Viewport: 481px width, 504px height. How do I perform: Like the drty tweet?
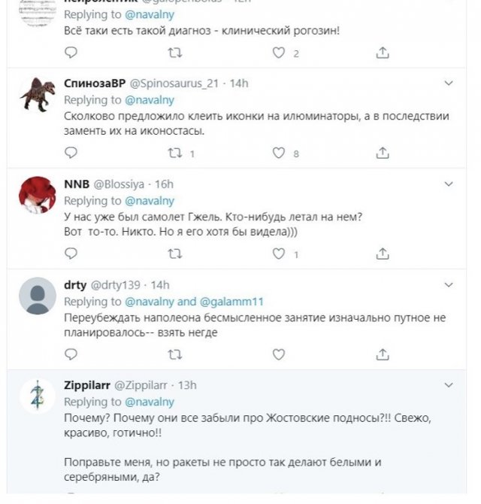(x=279, y=354)
